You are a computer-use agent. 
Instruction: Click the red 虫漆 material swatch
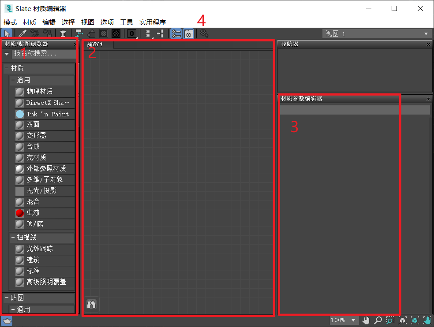(x=20, y=213)
